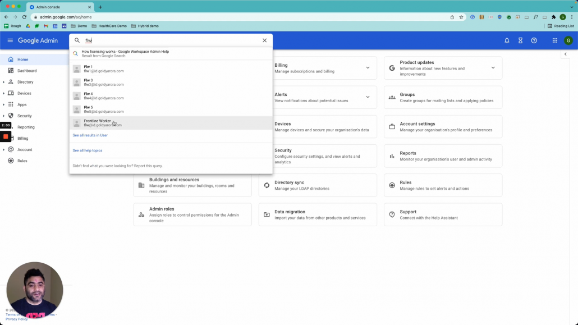Collapse the right side panel arrow

click(566, 54)
